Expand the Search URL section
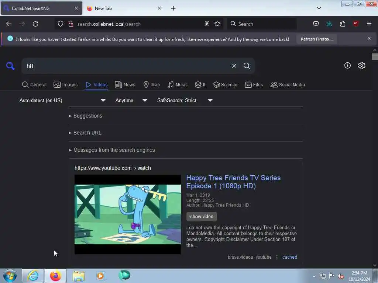The image size is (378, 283). [85, 133]
